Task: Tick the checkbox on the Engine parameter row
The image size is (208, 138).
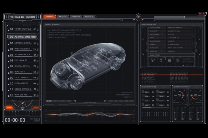Action: pyautogui.click(x=193, y=38)
